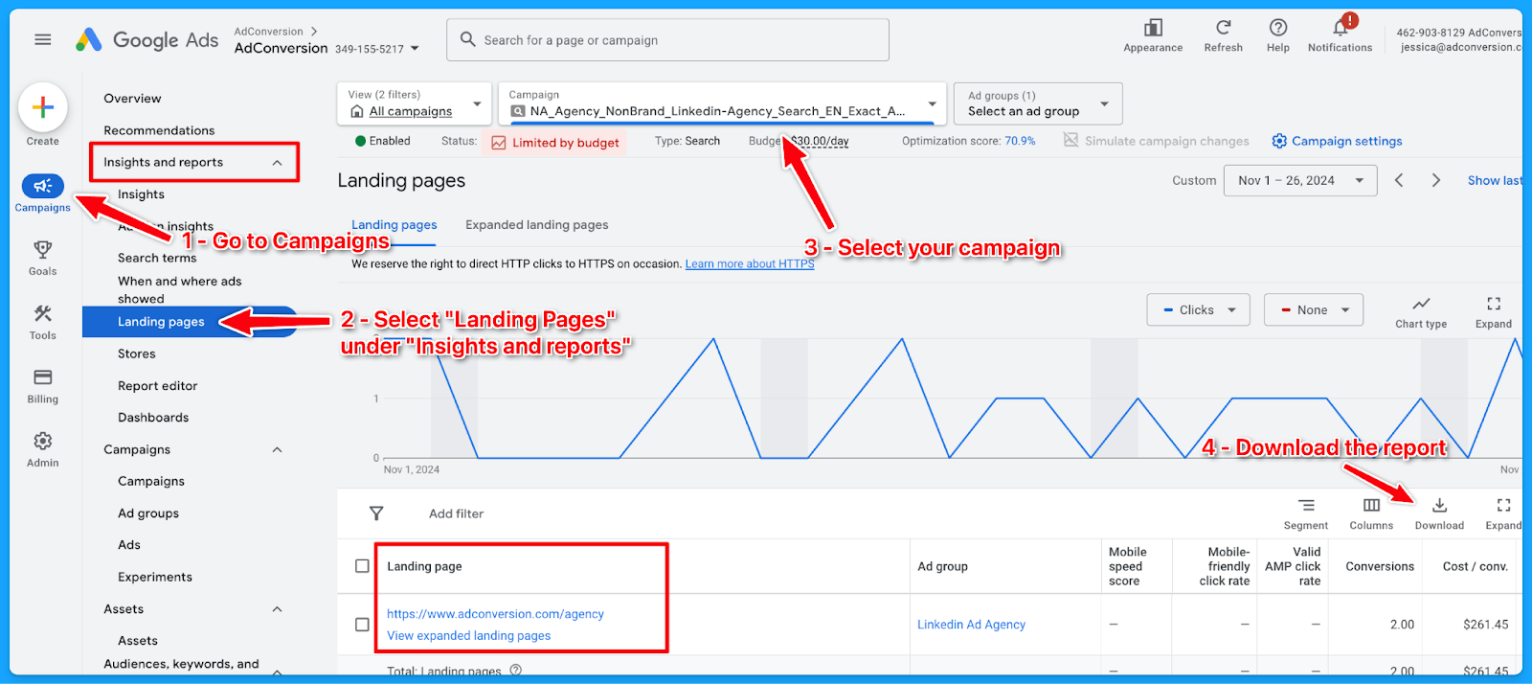Viewport: 1532px width, 684px height.
Task: Click the filter funnel icon
Action: (376, 513)
